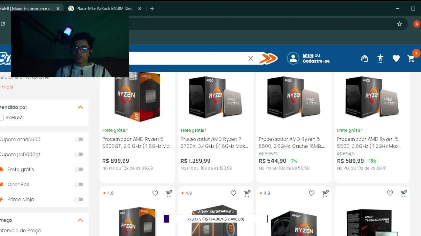Click the R$ 899,99 price
The image size is (421, 236).
(116, 161)
